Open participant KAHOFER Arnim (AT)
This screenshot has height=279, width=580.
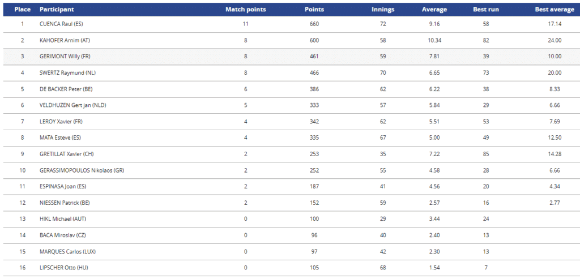65,40
